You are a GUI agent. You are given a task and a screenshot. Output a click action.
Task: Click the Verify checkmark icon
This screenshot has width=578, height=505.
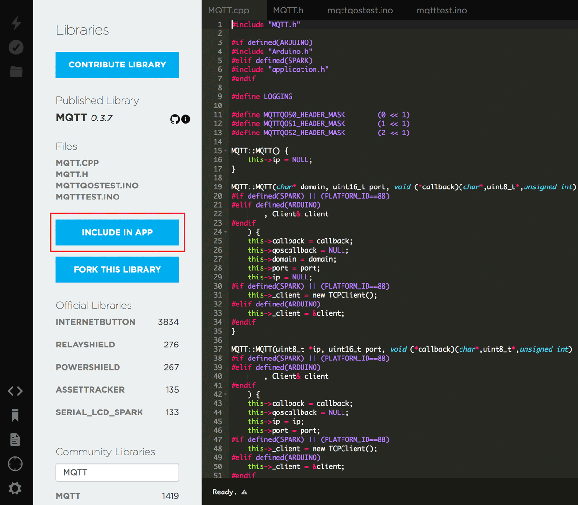(16, 47)
